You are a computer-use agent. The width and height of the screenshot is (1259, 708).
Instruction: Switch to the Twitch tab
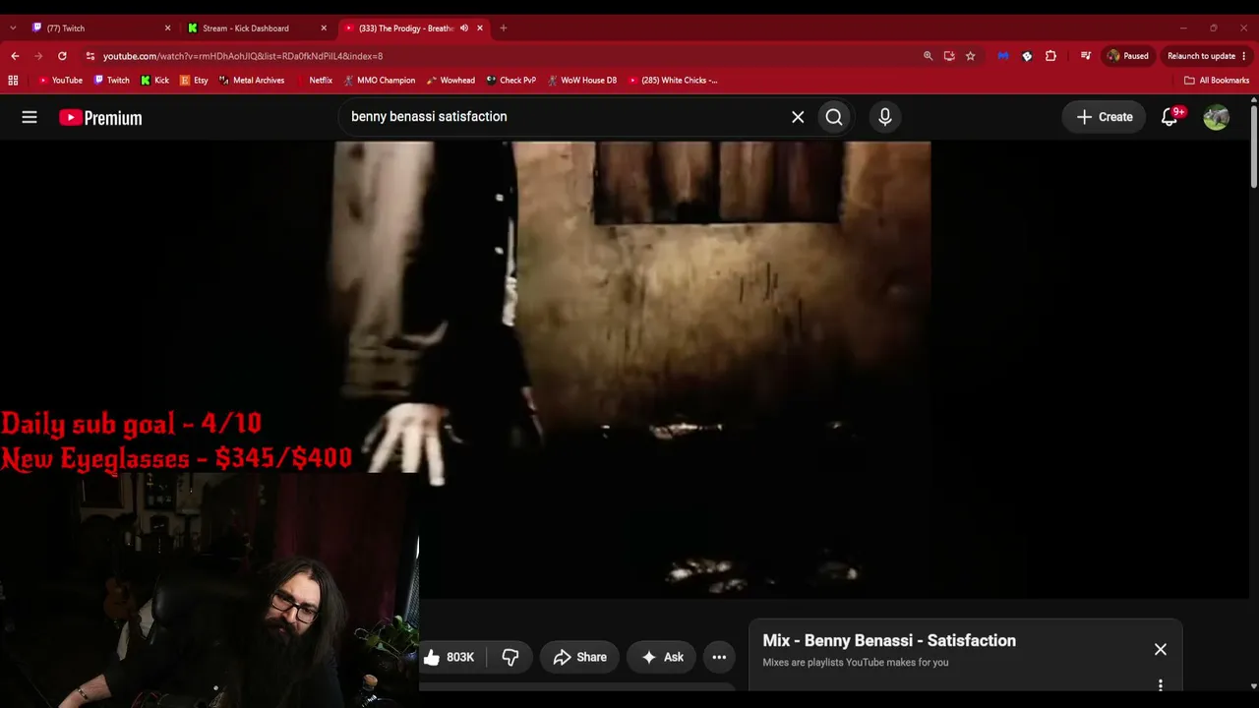pyautogui.click(x=98, y=29)
